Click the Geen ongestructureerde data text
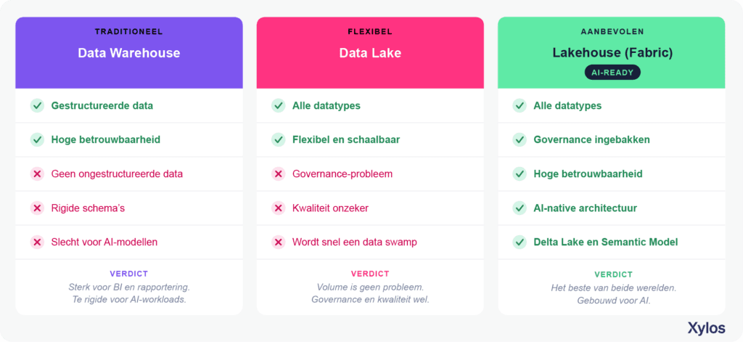This screenshot has width=743, height=342. click(117, 174)
